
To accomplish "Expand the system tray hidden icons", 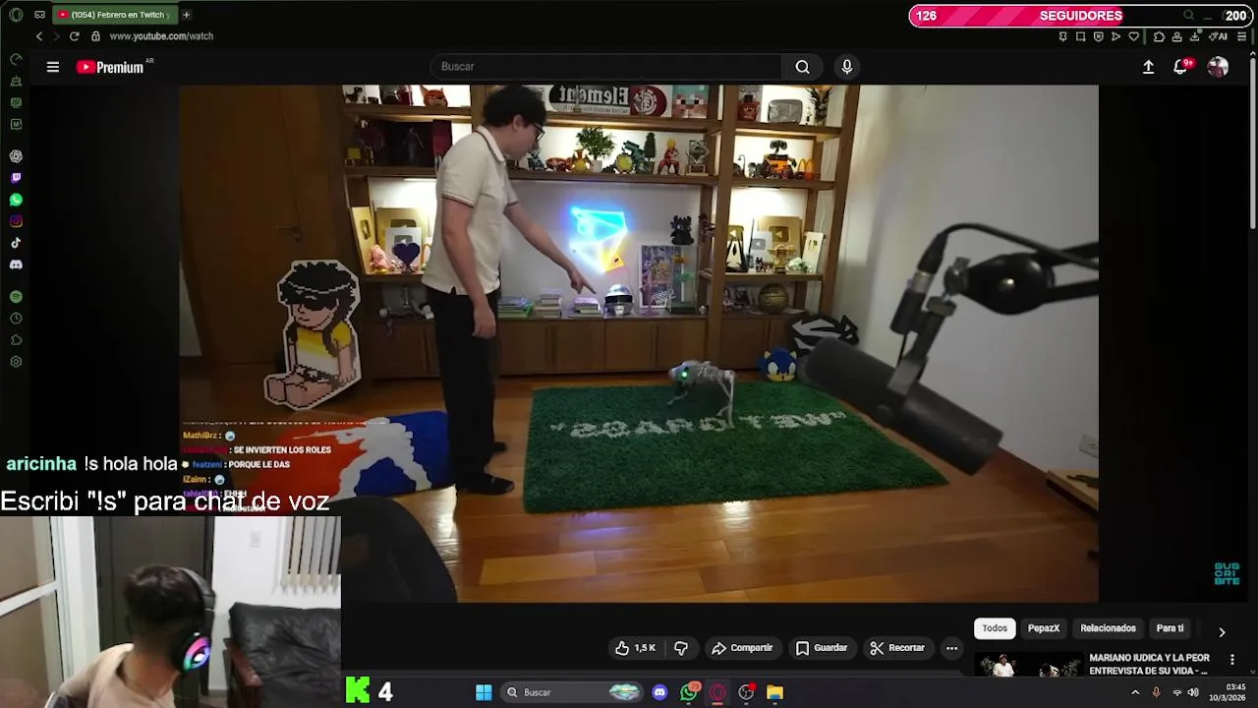I will [1136, 692].
